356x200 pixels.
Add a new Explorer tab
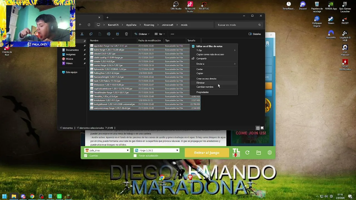pyautogui.click(x=107, y=17)
